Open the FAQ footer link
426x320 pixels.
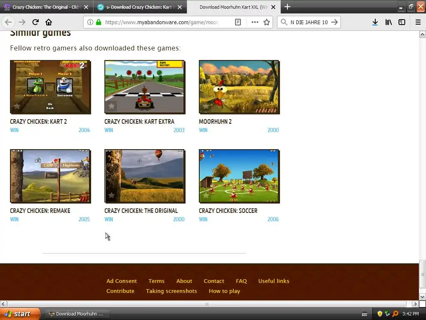pyautogui.click(x=241, y=281)
